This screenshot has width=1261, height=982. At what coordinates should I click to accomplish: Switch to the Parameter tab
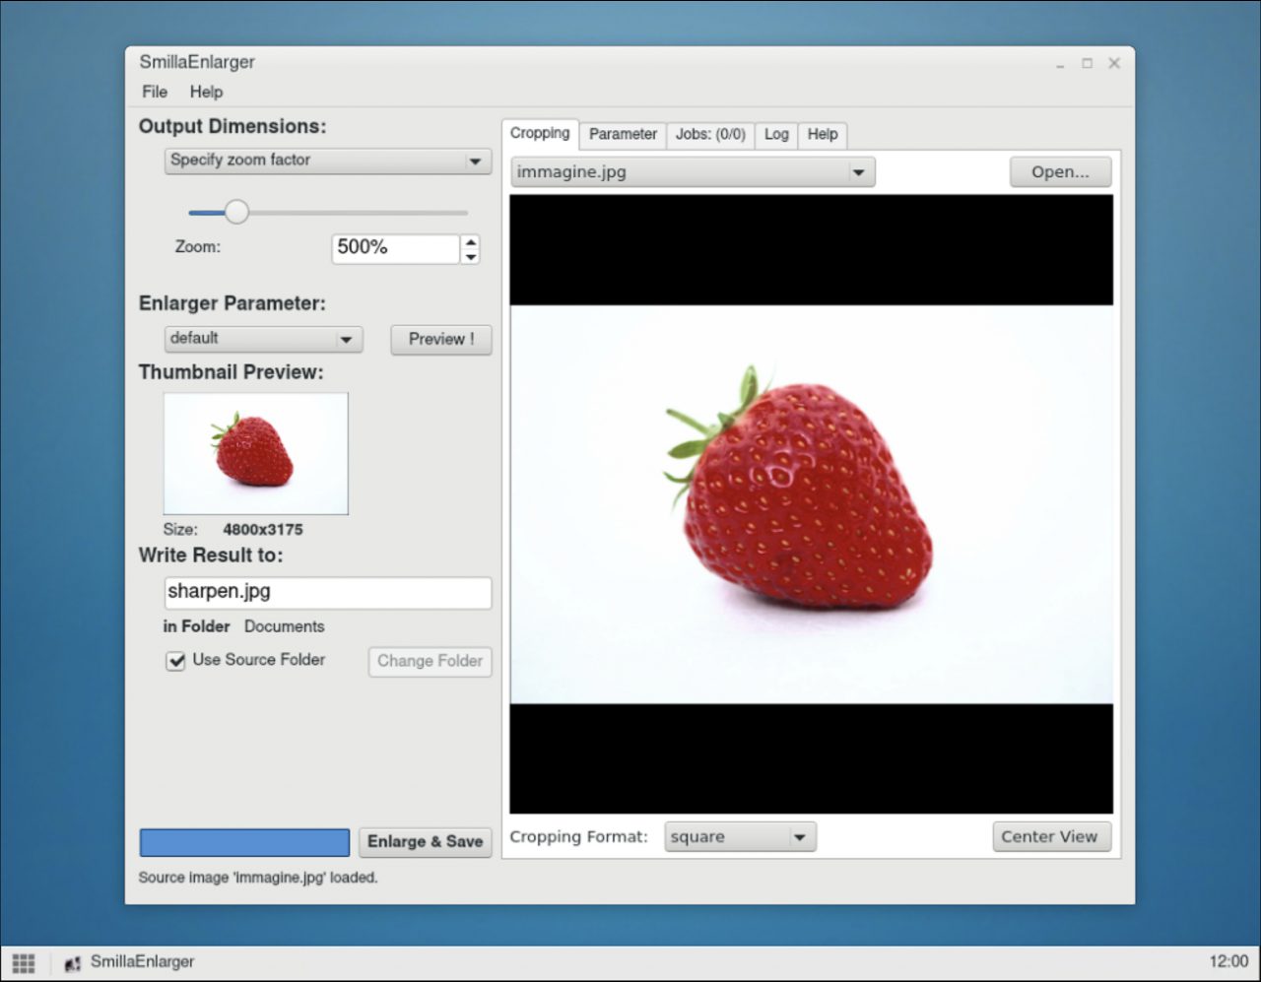coord(623,134)
